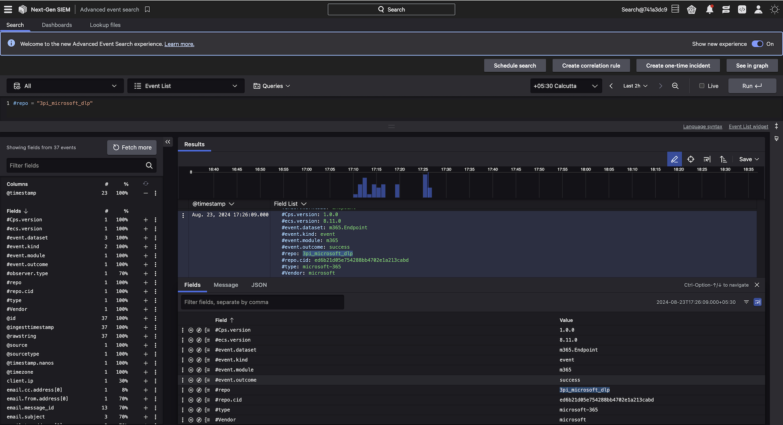The image size is (783, 425).
Task: Open the Event List dropdown
Action: (x=186, y=86)
